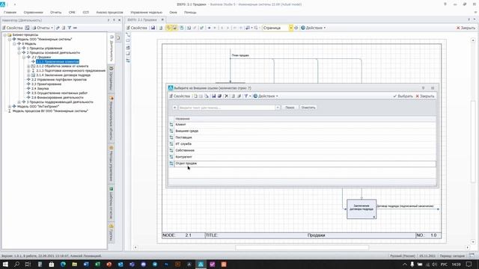Image resolution: width=479 pixels, height=269 pixels.
Task: Save the diagram in the IDEF0 editor toolbar
Action: [x=153, y=28]
